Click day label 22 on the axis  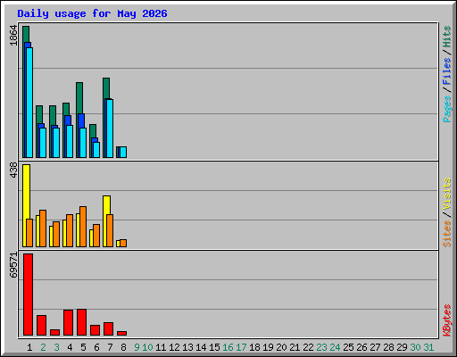(x=308, y=347)
